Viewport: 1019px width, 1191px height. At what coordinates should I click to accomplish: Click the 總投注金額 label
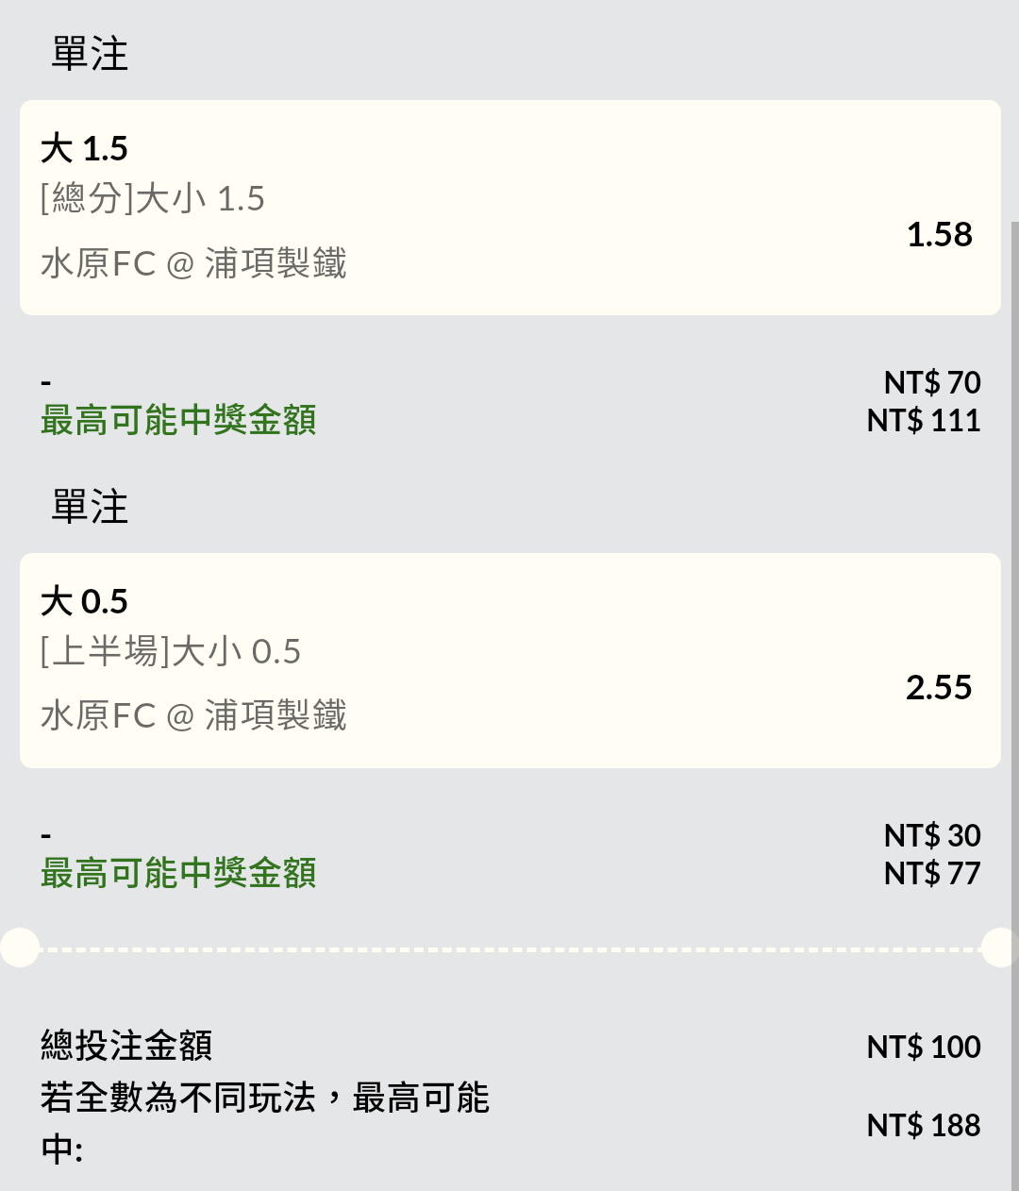click(126, 1046)
